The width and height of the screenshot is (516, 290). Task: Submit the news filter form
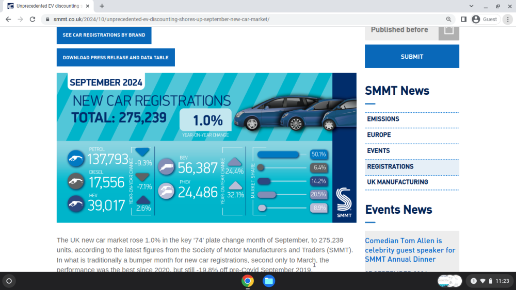point(412,57)
